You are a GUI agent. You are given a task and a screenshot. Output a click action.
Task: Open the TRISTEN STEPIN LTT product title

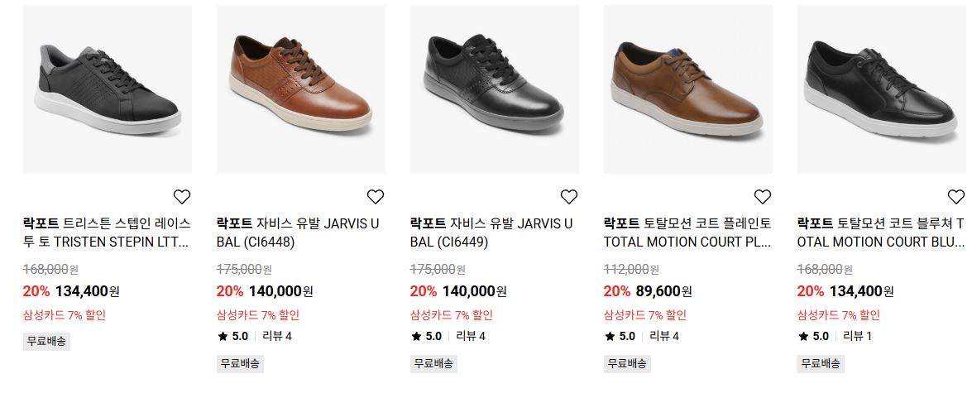[x=107, y=233]
